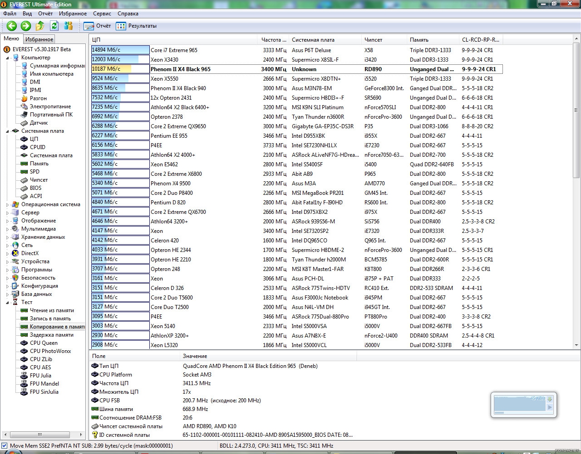Select the IPMI tree icon
This screenshot has width=581, height=454.
[25, 90]
